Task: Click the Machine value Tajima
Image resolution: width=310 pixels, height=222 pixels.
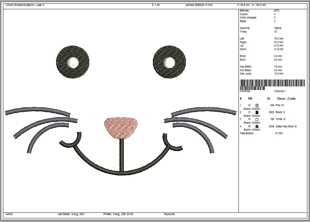Action: click(278, 28)
